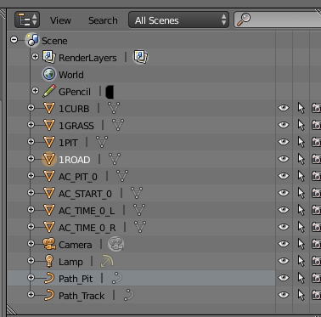Hide 1GRASS using its eye icon
Screen dimensions: 321x317
284,125
